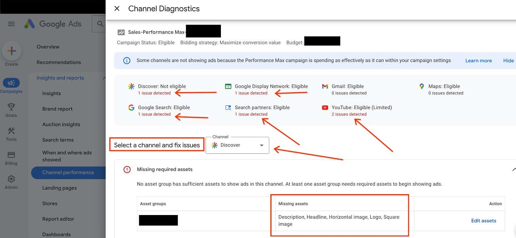Open Overview in the side menu
This screenshot has width=516, height=238.
click(x=48, y=47)
